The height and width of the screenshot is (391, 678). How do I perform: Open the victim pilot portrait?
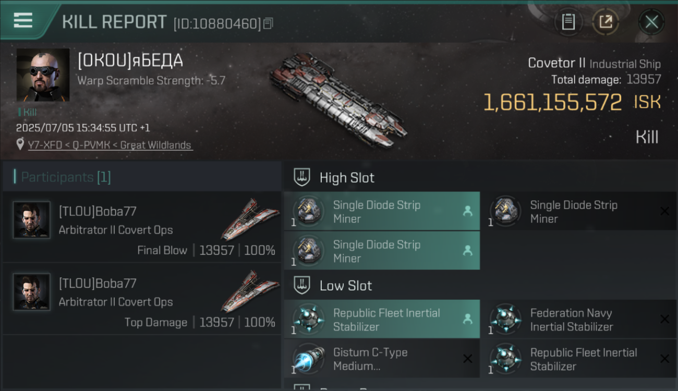43,75
